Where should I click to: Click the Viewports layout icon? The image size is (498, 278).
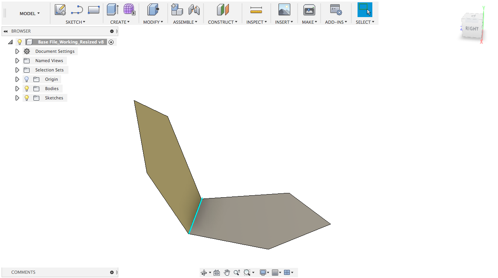click(x=287, y=273)
